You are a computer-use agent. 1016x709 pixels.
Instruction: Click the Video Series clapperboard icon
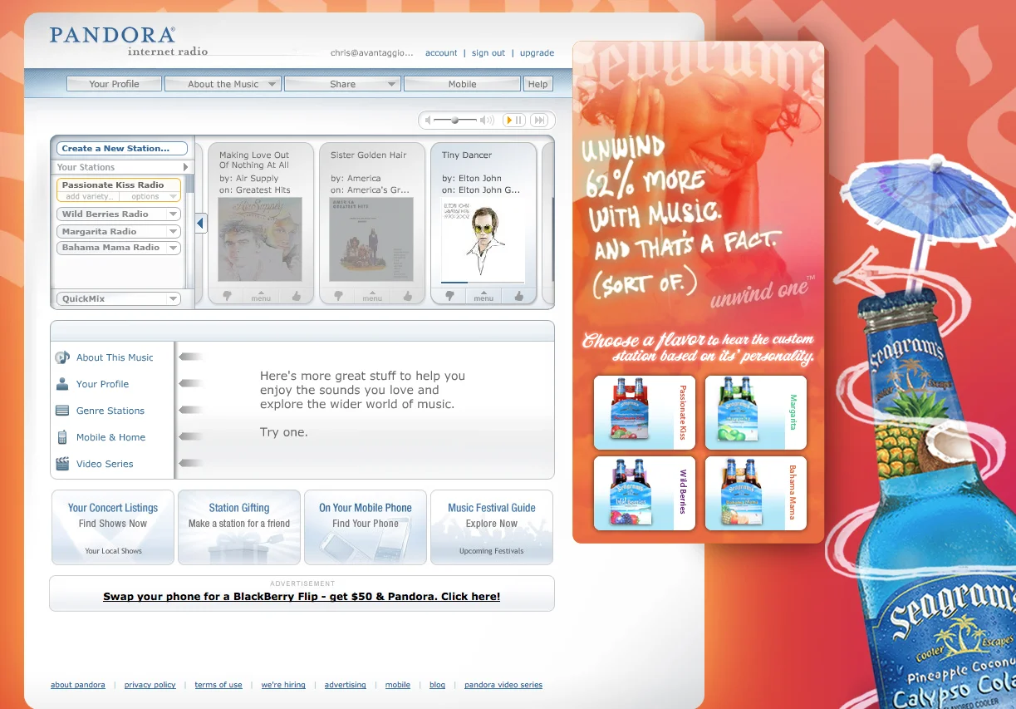(62, 464)
